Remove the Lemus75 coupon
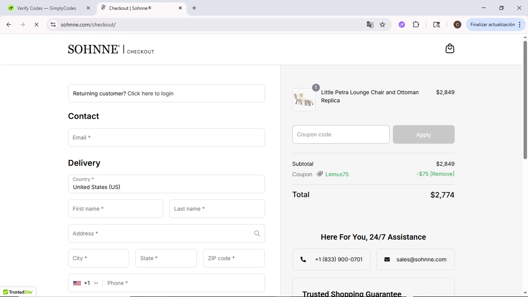Image resolution: width=528 pixels, height=297 pixels. (x=442, y=174)
